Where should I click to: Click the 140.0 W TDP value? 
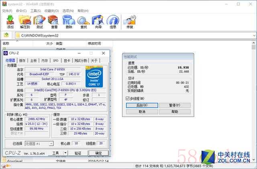pyautogui.click(x=74, y=74)
